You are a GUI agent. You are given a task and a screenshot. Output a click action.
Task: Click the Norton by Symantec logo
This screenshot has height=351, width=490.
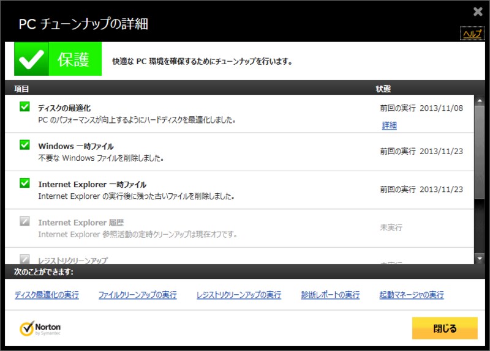[40, 328]
